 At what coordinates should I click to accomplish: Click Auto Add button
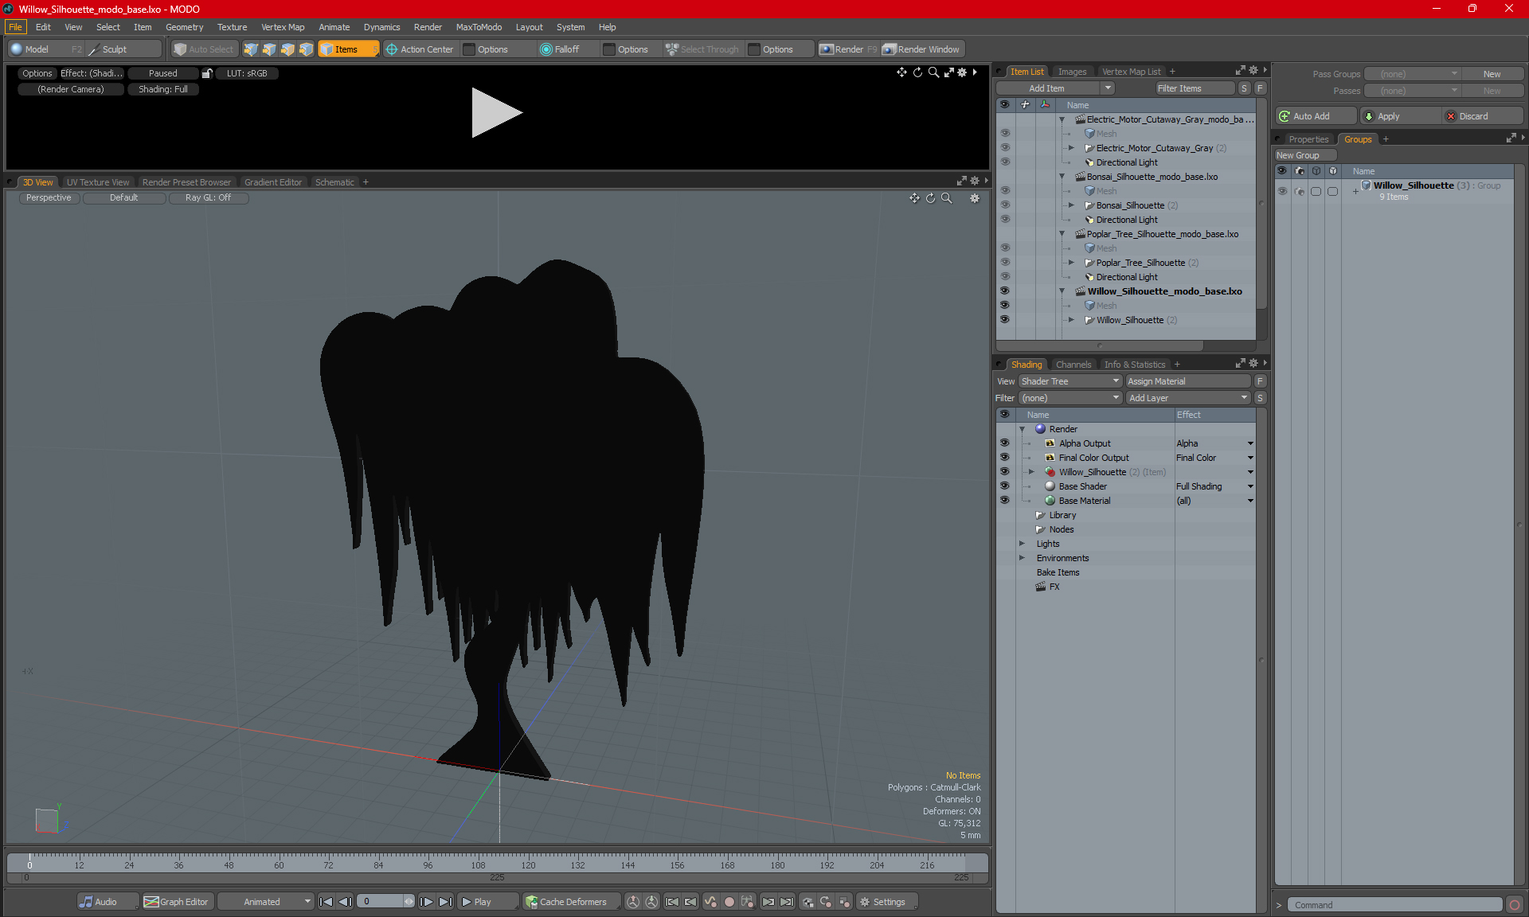coord(1316,116)
